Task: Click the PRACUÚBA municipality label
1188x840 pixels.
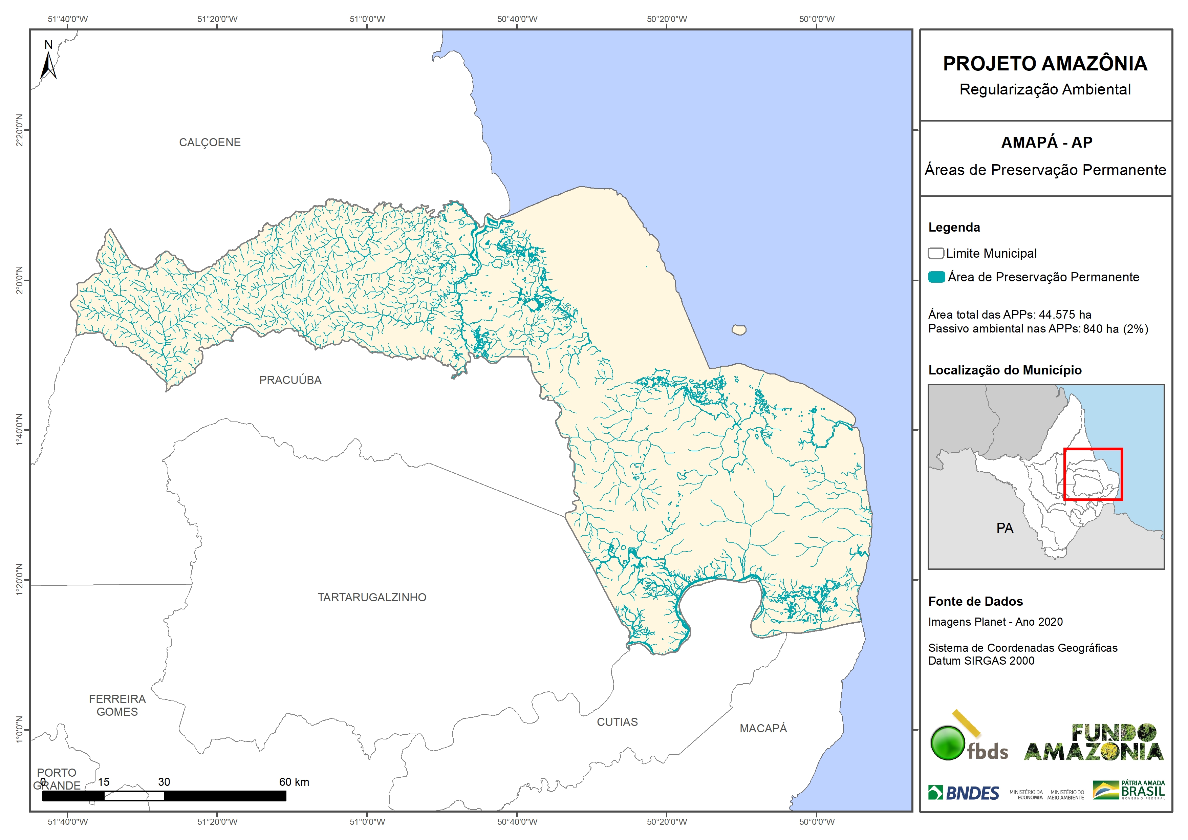Action: click(x=290, y=380)
